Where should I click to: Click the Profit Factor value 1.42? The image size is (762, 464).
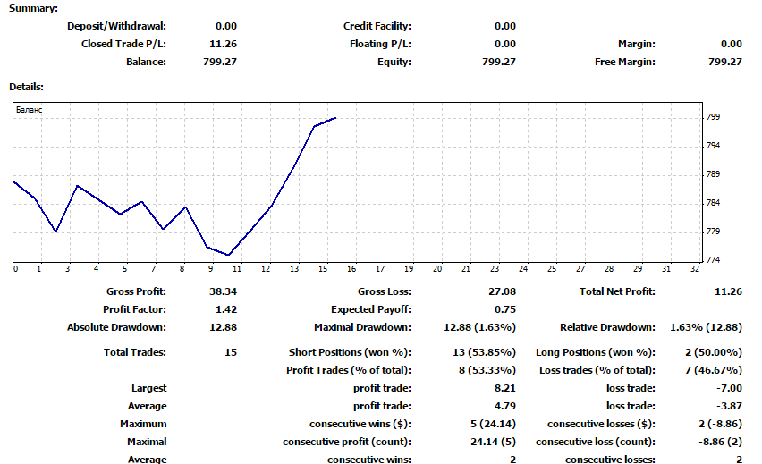226,309
